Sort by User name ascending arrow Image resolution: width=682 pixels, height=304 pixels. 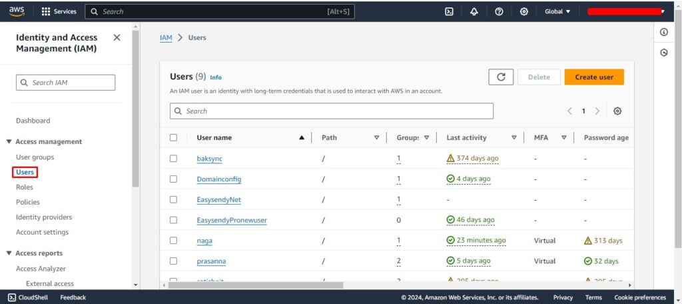302,137
